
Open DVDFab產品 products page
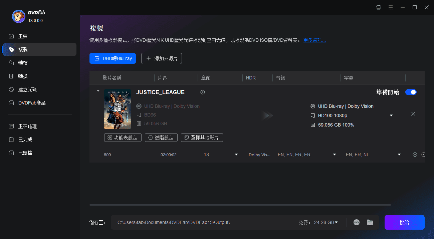pyautogui.click(x=40, y=103)
